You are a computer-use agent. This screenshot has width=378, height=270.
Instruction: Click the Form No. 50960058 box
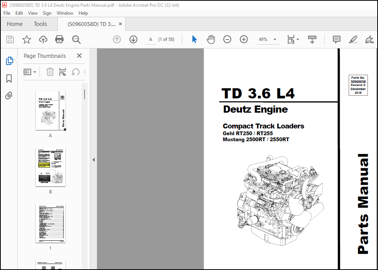click(x=358, y=85)
